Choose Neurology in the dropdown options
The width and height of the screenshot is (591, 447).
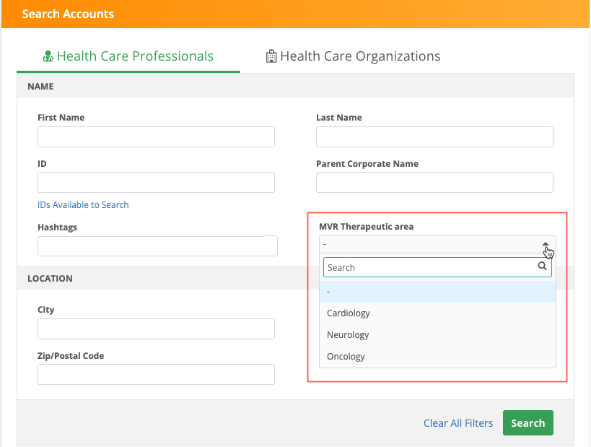(348, 335)
